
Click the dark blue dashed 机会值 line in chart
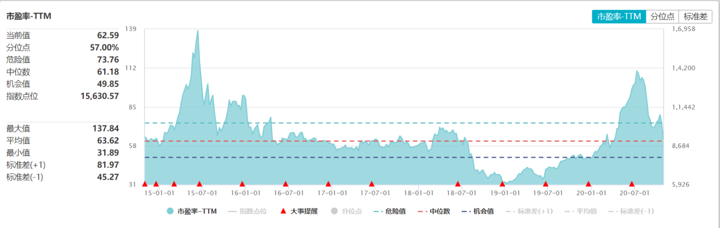point(404,157)
